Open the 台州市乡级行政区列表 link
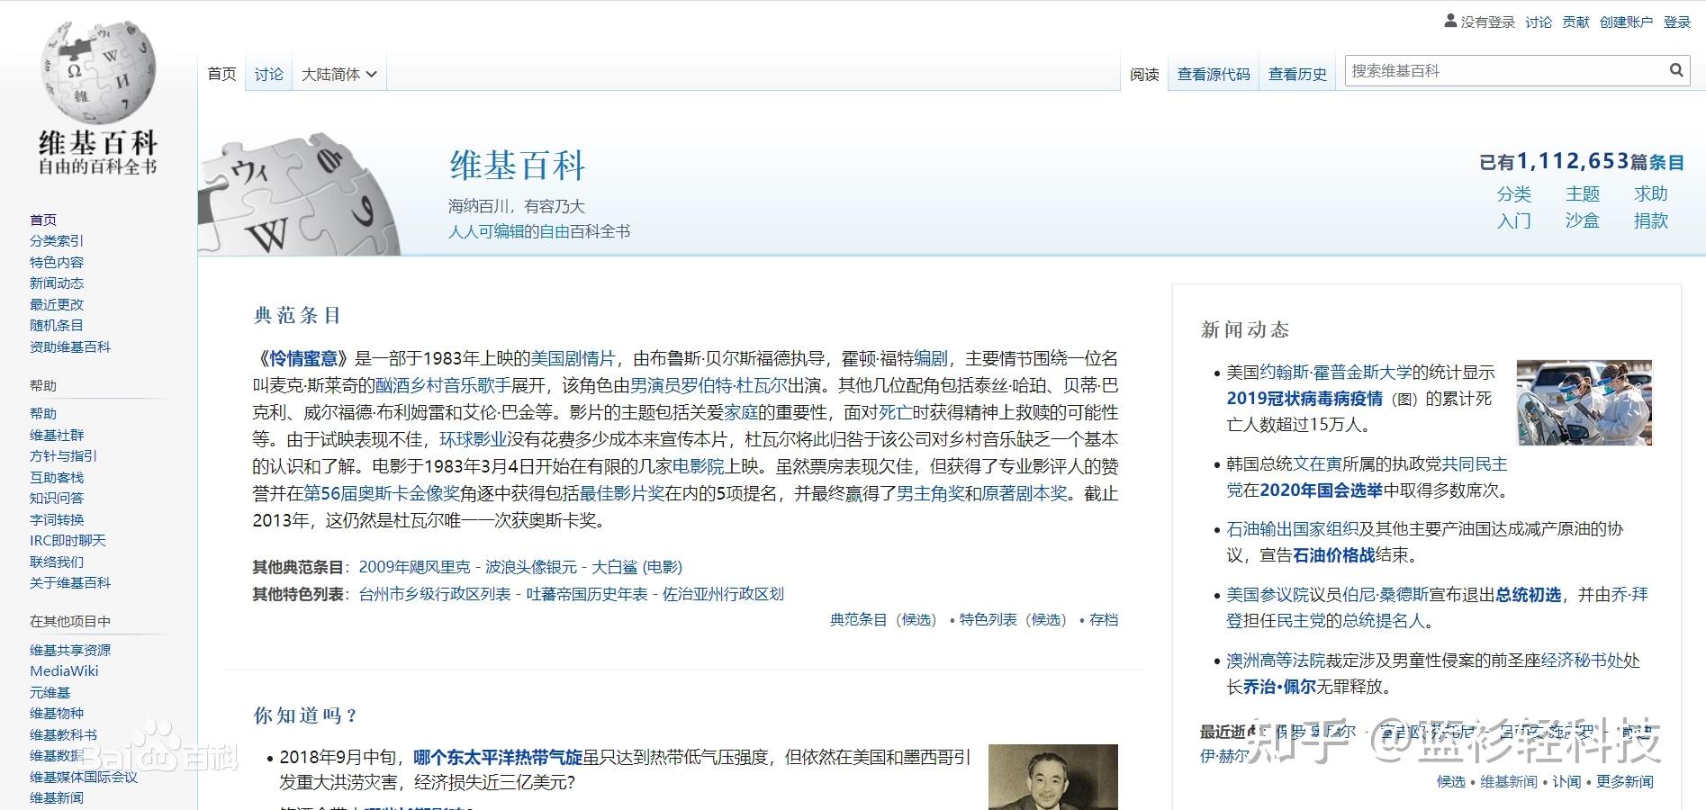Viewport: 1706px width, 810px height. [435, 594]
